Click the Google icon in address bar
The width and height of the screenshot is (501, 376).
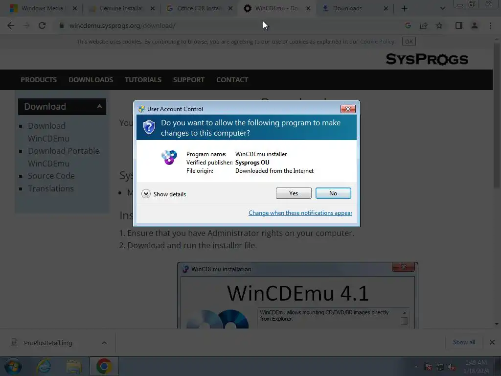coord(408,25)
